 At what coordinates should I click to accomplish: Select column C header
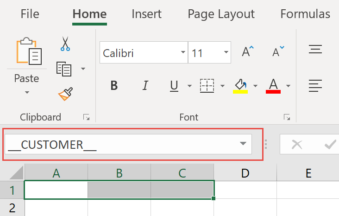182,173
